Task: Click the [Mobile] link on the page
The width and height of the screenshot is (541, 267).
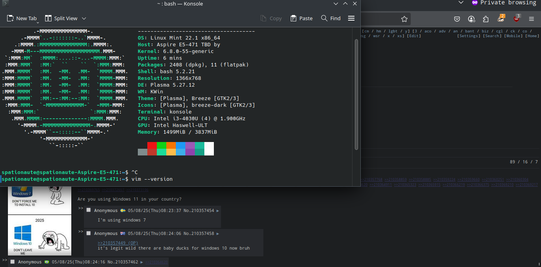Action: pos(513,36)
